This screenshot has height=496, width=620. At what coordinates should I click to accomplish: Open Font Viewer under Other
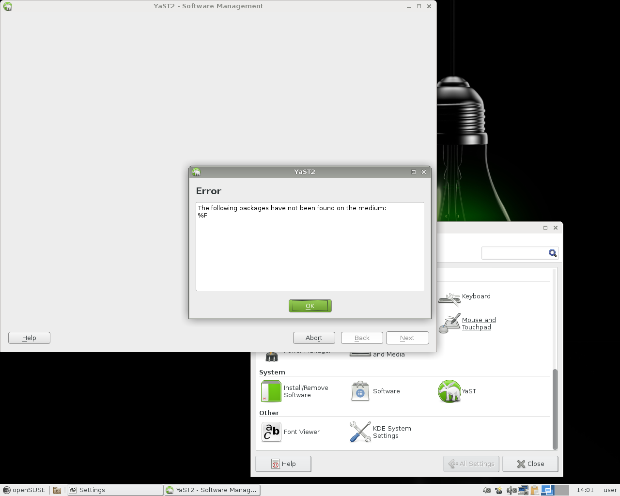click(x=291, y=432)
